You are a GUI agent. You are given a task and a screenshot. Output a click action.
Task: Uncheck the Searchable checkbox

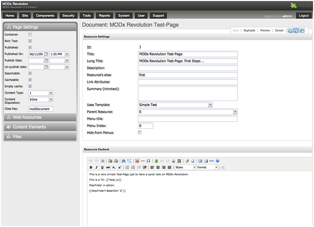[30, 73]
